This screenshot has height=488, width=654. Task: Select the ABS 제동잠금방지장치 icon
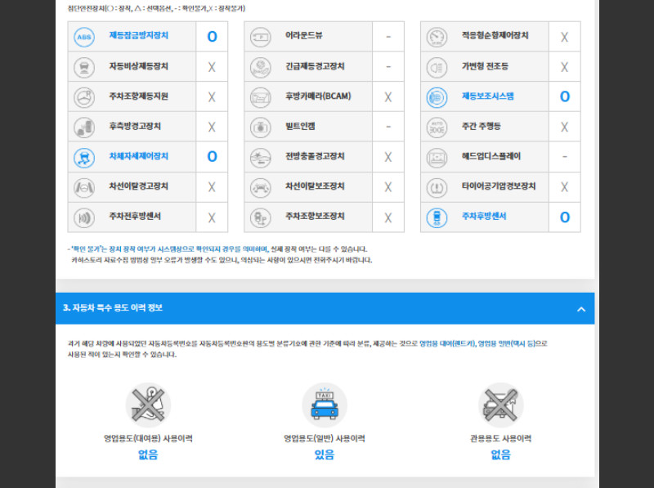coord(82,36)
